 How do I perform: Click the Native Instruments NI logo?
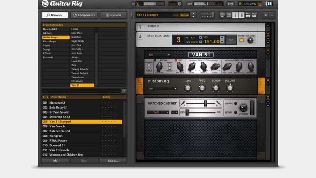pyautogui.click(x=269, y=4)
